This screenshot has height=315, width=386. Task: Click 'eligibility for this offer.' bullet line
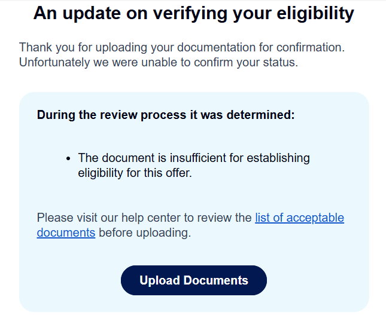134,173
